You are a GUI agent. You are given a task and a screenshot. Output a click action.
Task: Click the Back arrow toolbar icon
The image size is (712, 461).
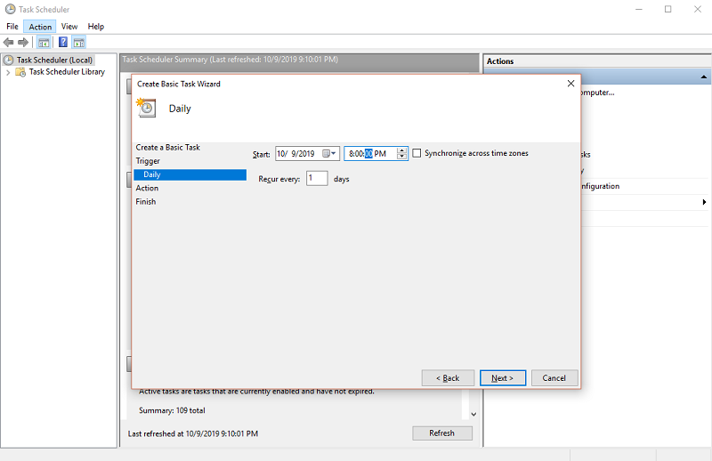(x=8, y=42)
